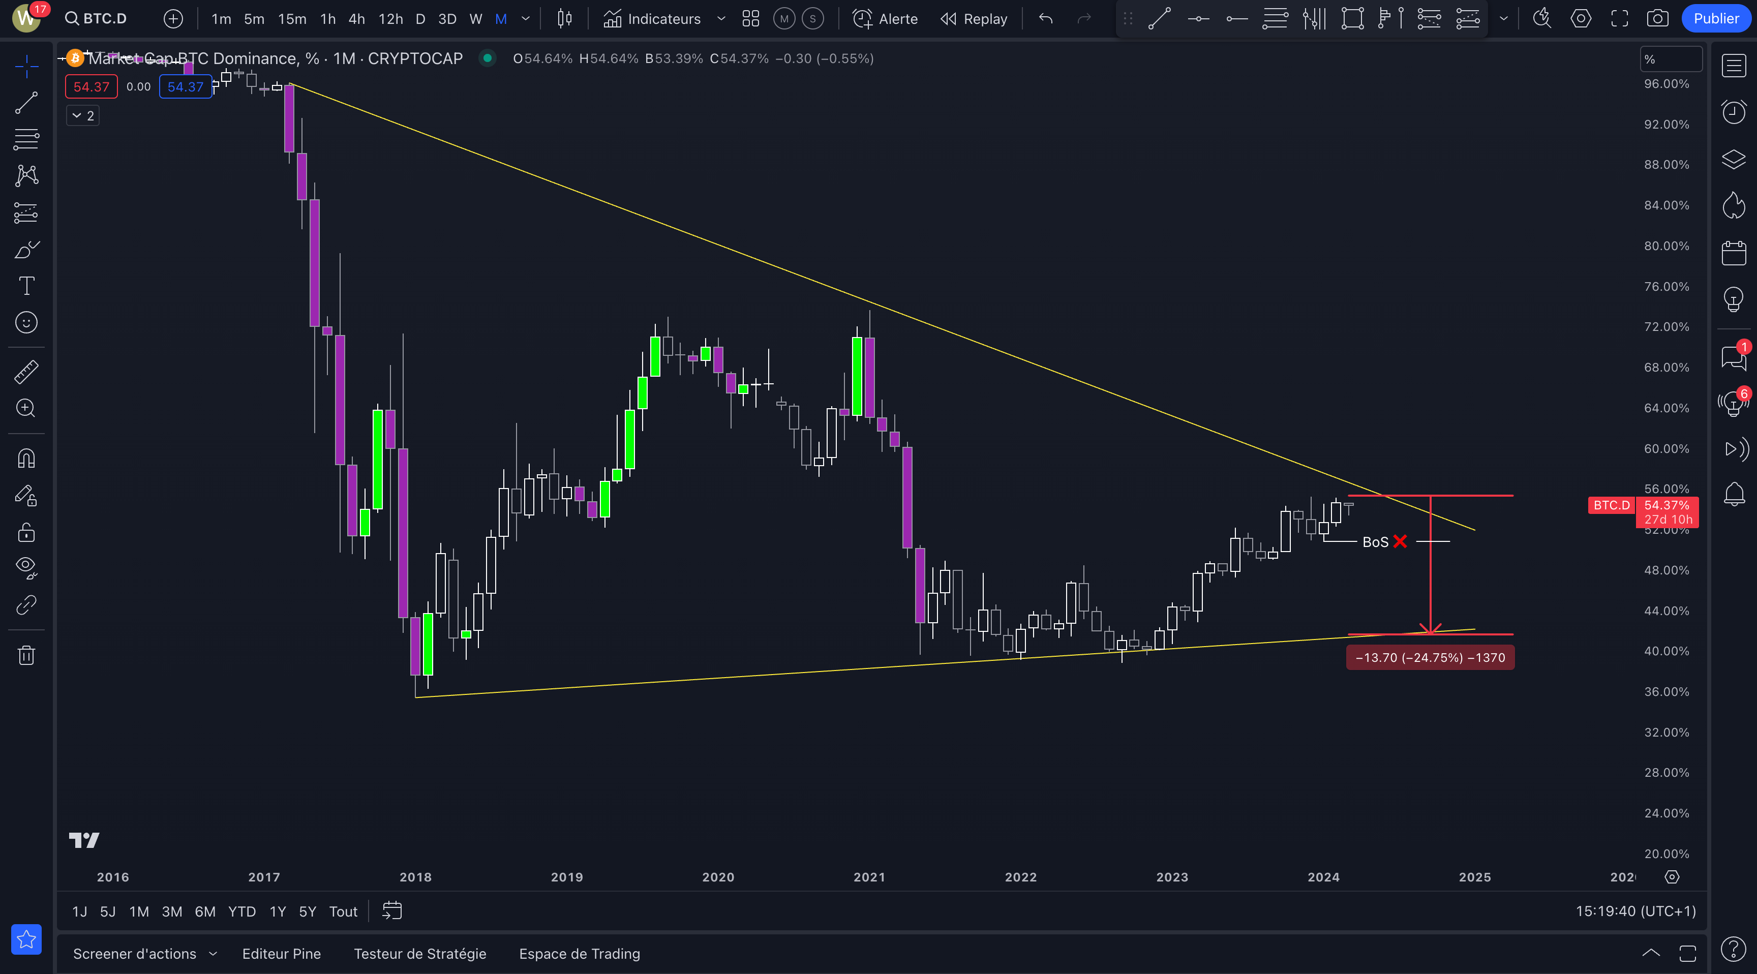Switch to the 4h timeframe
The height and width of the screenshot is (974, 1757).
pos(357,18)
